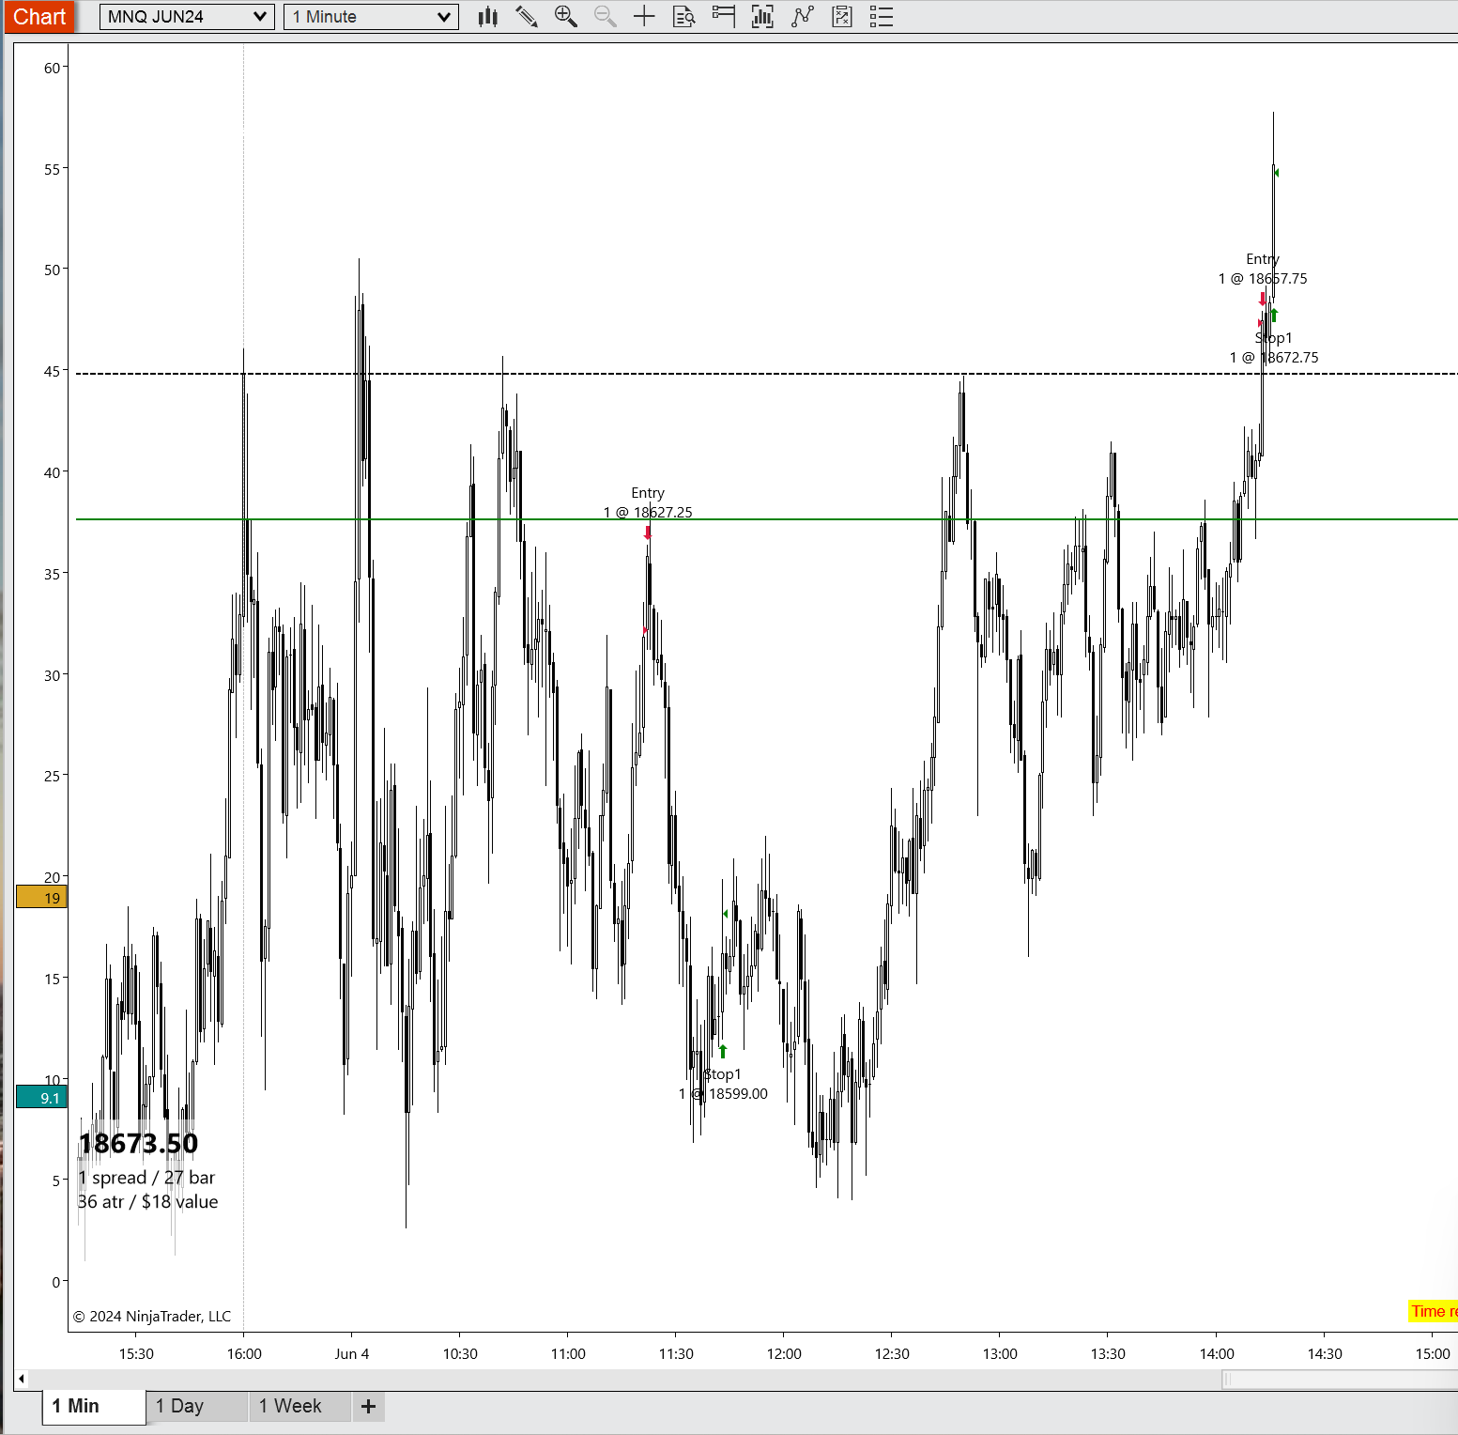
Task: Switch to the 1 Week tab
Action: [x=299, y=1406]
